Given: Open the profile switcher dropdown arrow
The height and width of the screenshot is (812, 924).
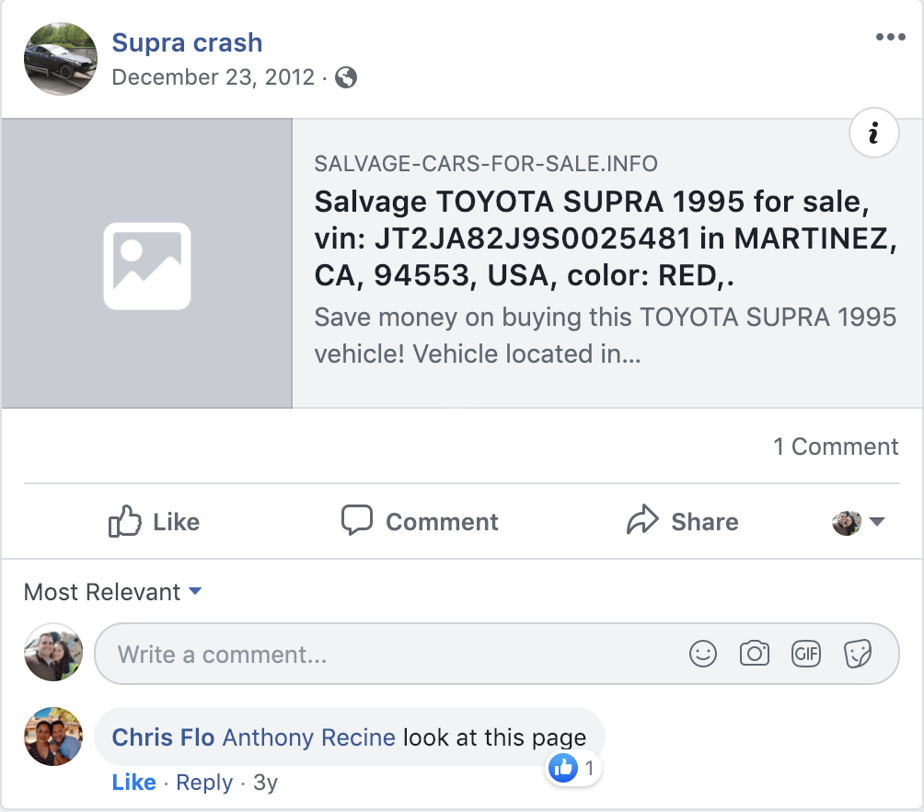Looking at the screenshot, I should click(x=877, y=521).
